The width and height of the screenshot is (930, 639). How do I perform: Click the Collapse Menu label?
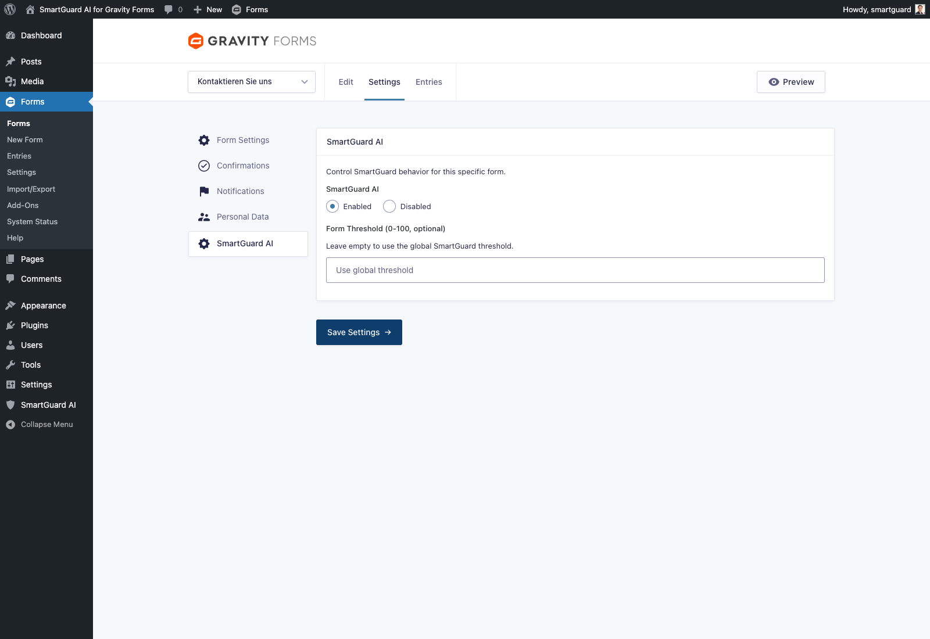pos(47,425)
